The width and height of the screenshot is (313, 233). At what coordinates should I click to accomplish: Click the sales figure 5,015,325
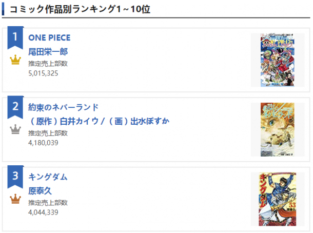(43, 73)
